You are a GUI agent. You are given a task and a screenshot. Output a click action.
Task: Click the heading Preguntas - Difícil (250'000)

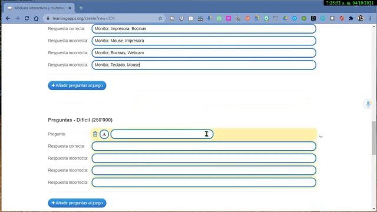click(x=80, y=120)
